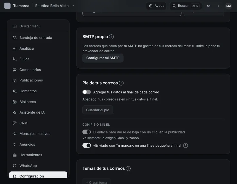The image size is (237, 184).
Task: Go to Bandeja de entrada
Action: 38,38
